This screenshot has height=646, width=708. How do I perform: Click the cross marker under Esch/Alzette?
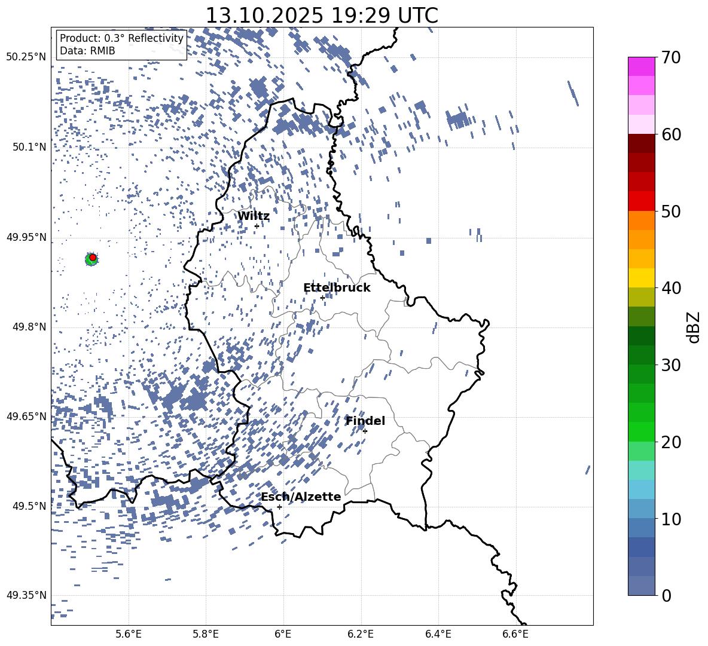coord(279,507)
